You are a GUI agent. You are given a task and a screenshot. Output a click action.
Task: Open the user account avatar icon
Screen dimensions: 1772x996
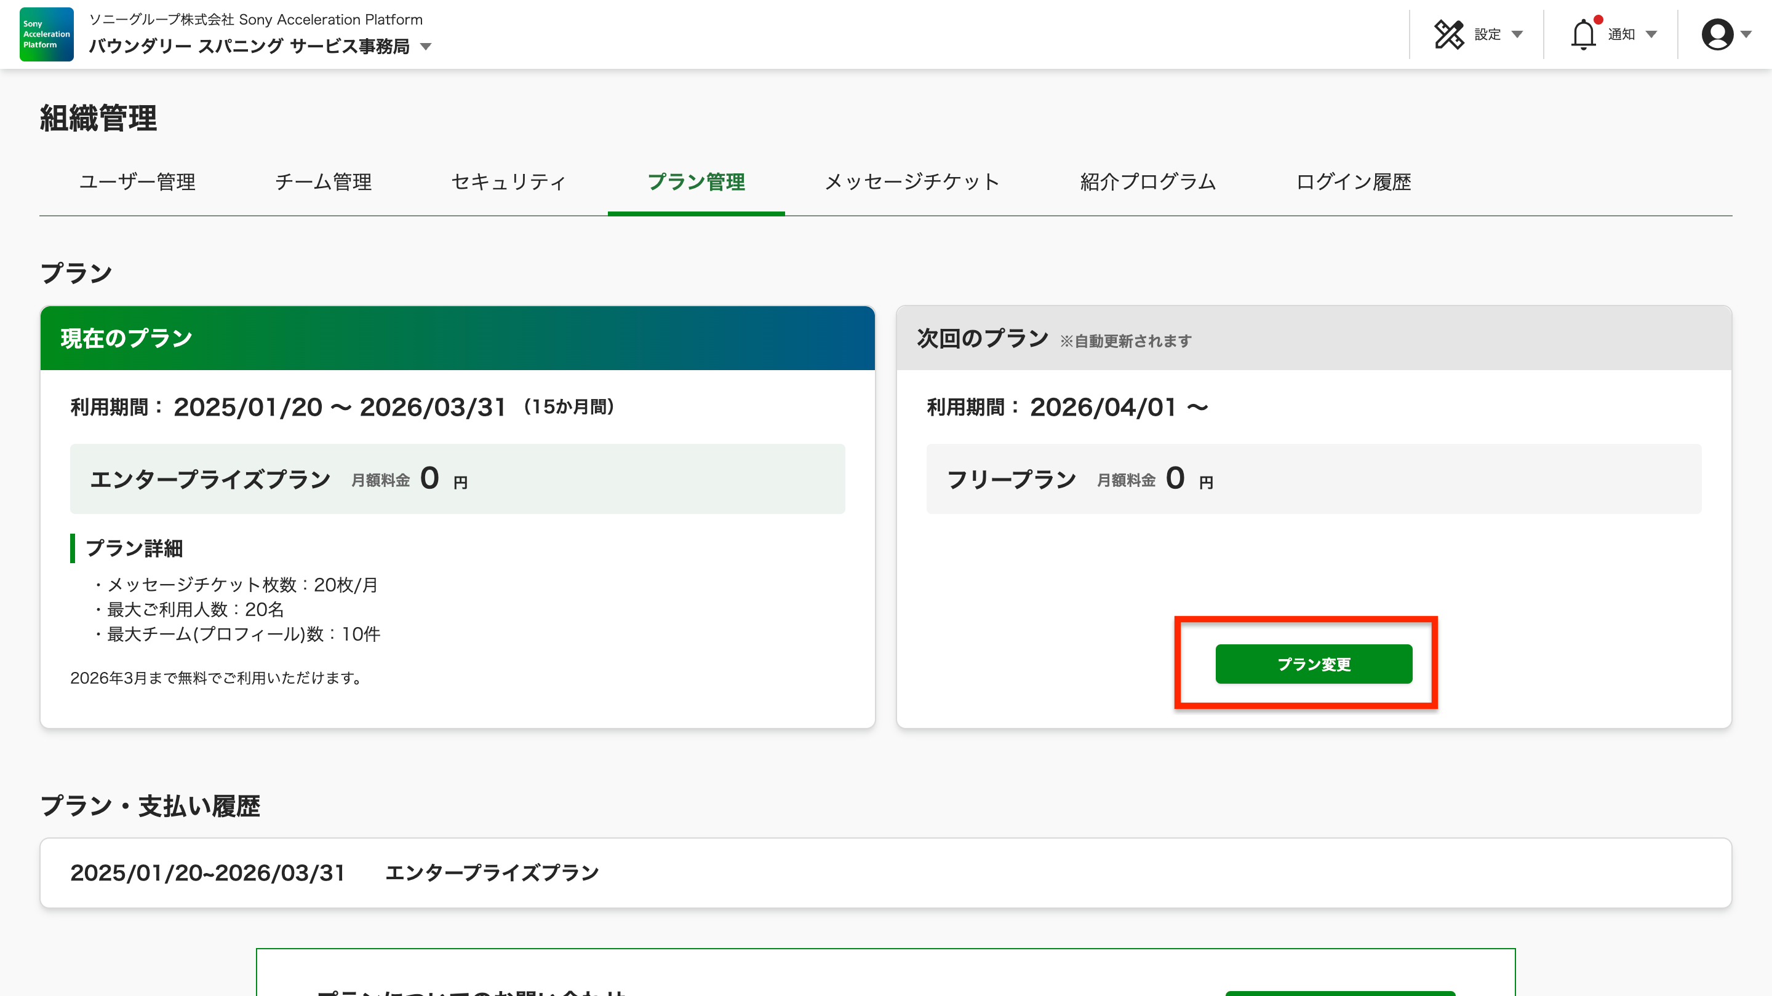[1718, 34]
